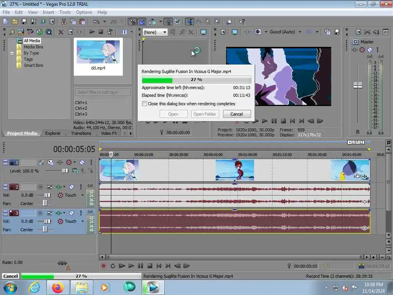Open a project with the folder icon
Image resolution: width=393 pixels, height=295 pixels.
coord(15,22)
